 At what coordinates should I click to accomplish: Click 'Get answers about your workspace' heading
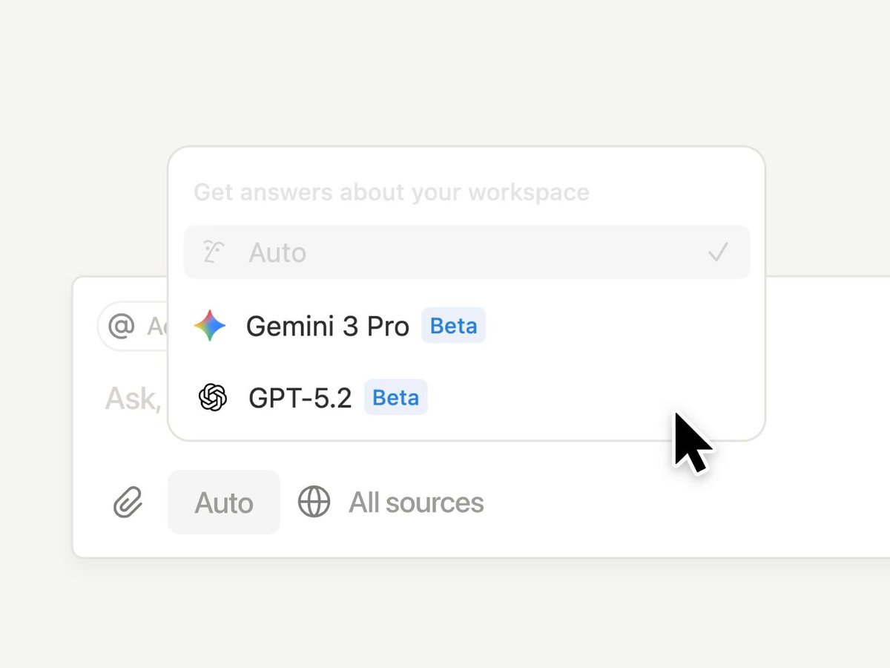[392, 192]
